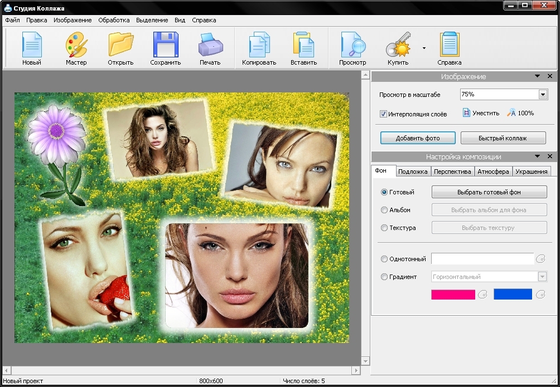Click the Копировать copy icon
This screenshot has height=387, width=560.
[x=259, y=45]
